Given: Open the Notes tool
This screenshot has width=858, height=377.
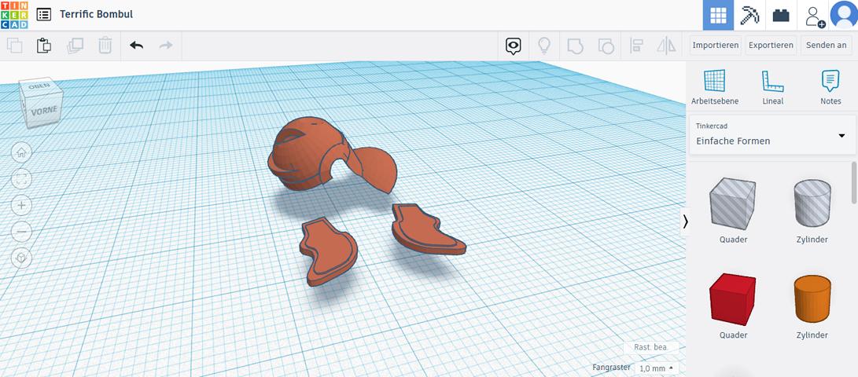Looking at the screenshot, I should click(x=830, y=86).
